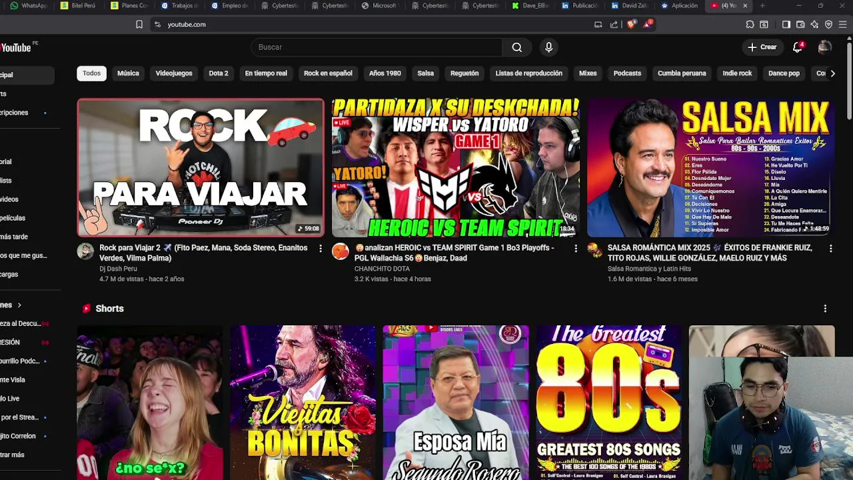Open the Leo AI sparkle icon
Screen dimensions: 853x480
point(814,25)
